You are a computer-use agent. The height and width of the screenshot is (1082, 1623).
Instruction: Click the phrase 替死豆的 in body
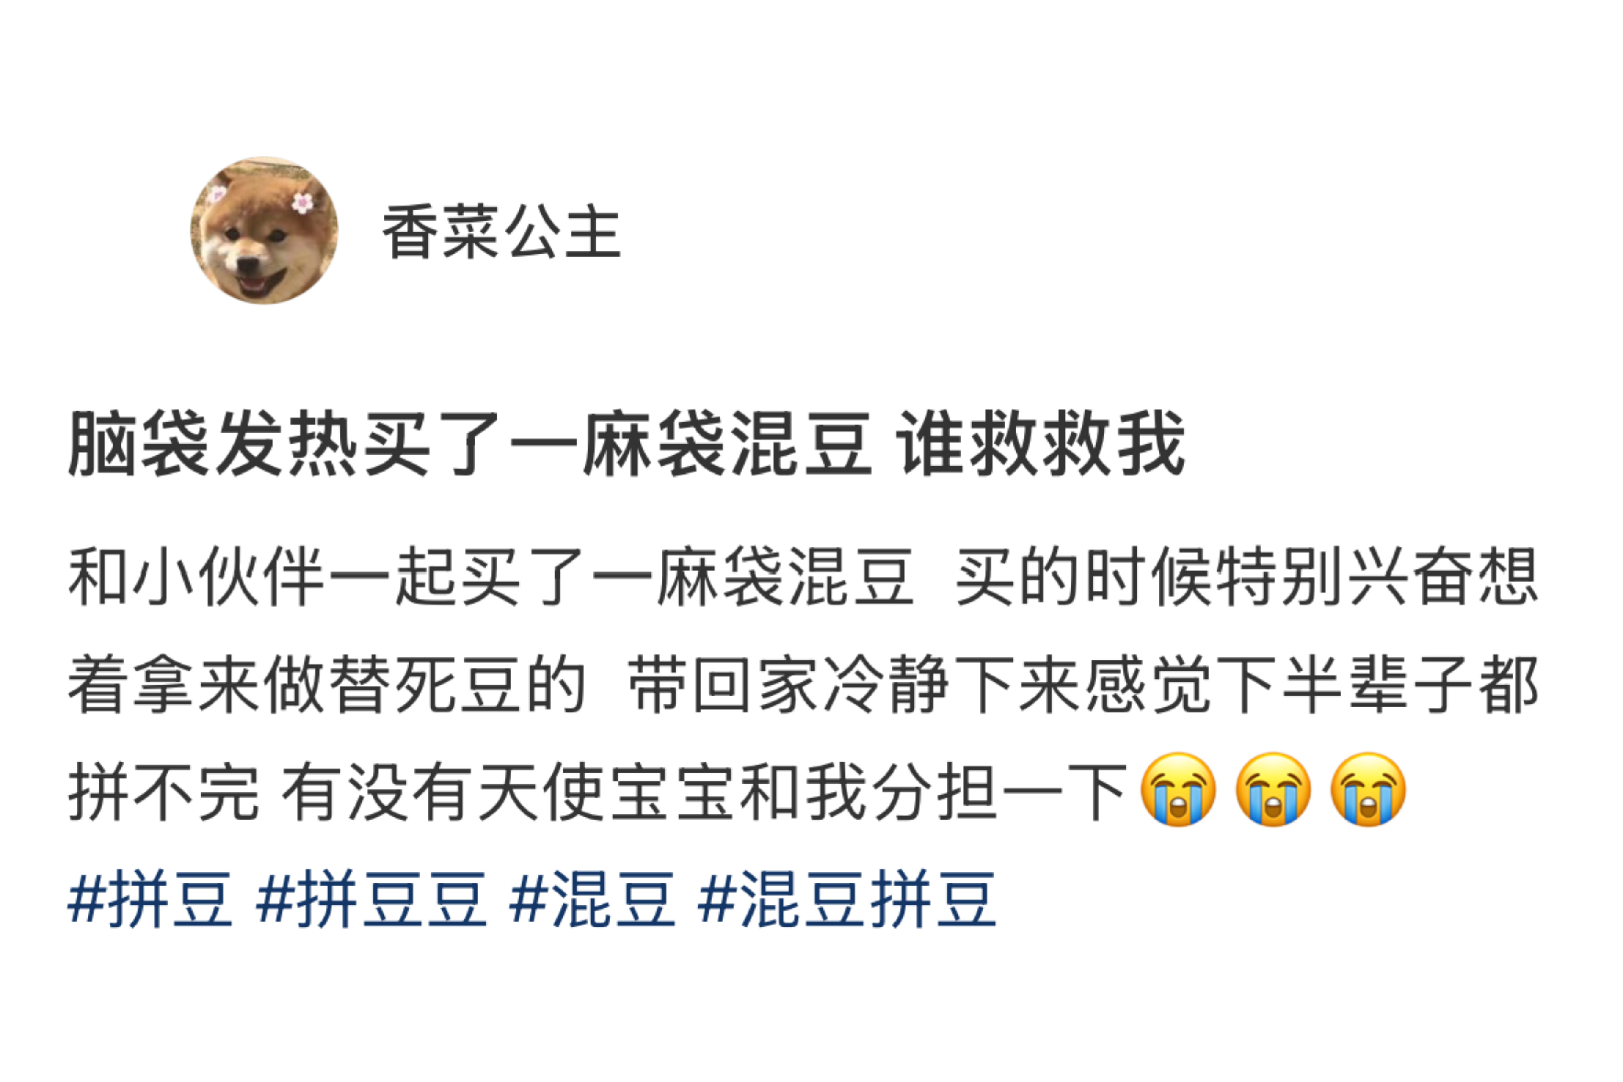458,685
